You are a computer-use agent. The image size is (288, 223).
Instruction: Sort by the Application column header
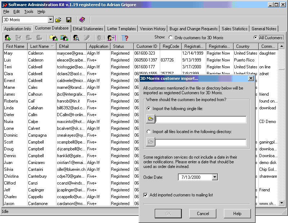click(98, 46)
